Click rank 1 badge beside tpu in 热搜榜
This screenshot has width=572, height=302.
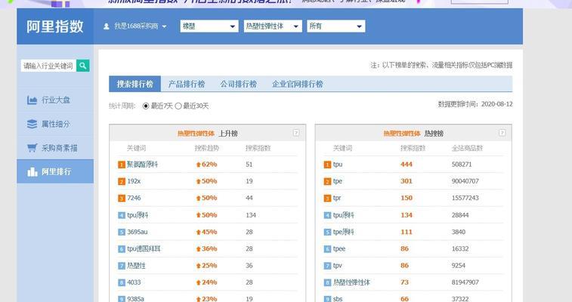pyautogui.click(x=327, y=165)
